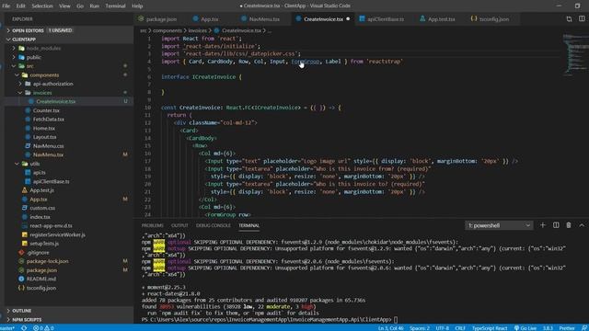Open the Help menu

point(137,6)
